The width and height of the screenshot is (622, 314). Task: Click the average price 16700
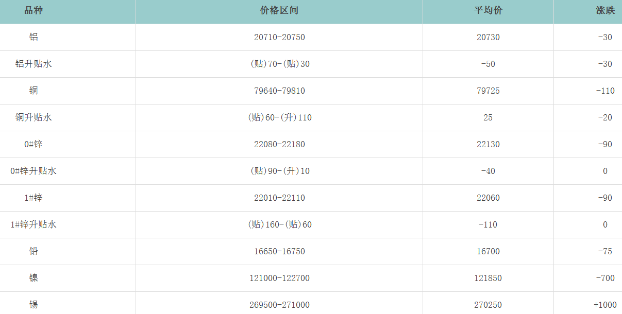tap(488, 251)
